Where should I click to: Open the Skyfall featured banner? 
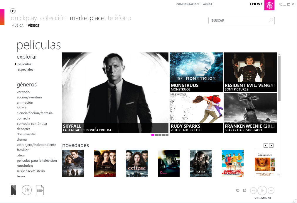(x=115, y=93)
